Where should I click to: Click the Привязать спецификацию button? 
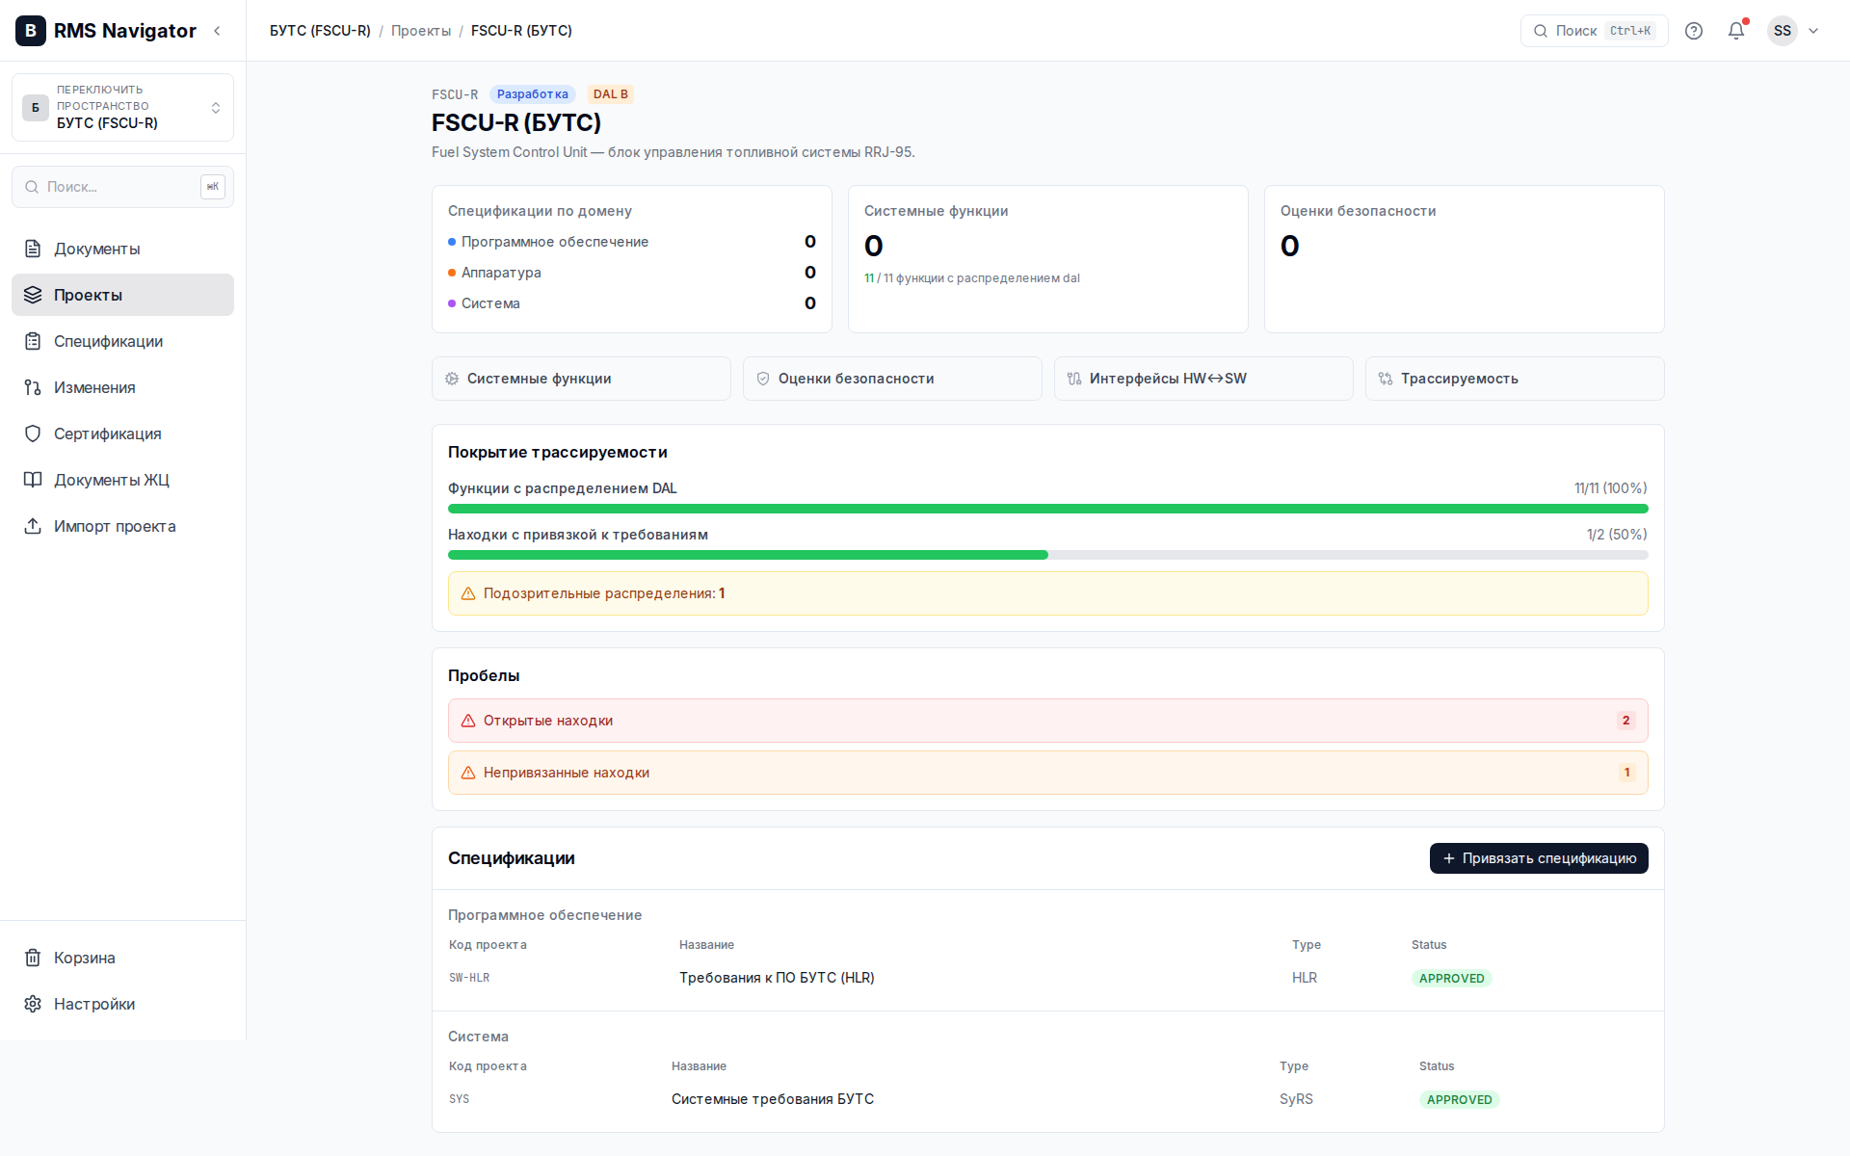point(1539,858)
